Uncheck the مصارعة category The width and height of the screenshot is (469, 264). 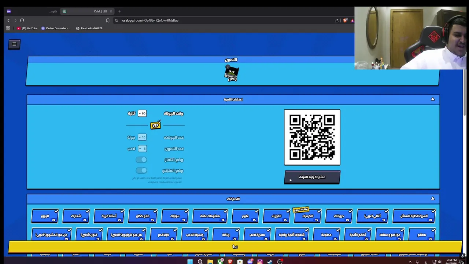coord(326,235)
